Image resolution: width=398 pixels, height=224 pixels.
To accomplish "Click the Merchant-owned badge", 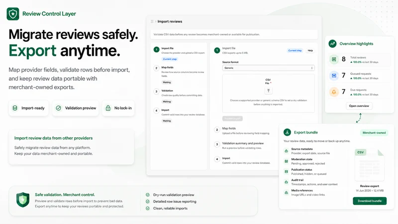I will pyautogui.click(x=374, y=132).
